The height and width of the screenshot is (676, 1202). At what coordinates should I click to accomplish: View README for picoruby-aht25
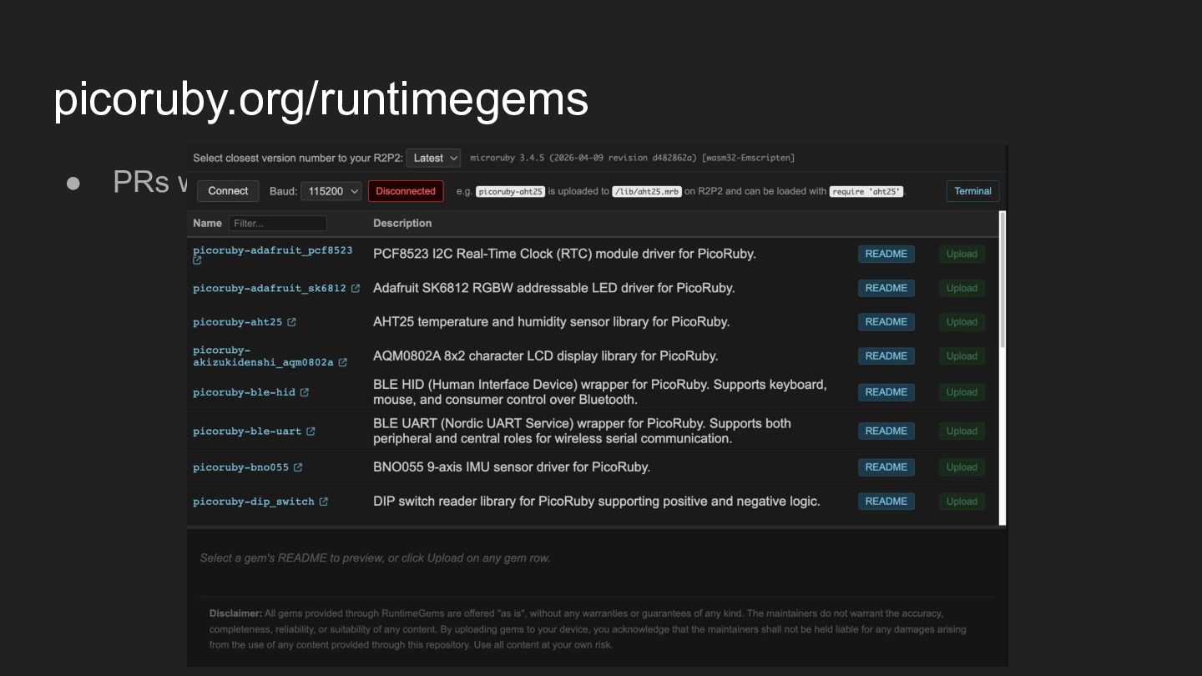pos(886,321)
